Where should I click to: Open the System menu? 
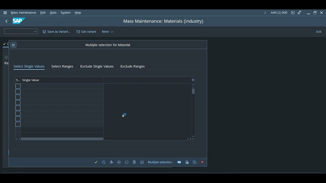pyautogui.click(x=65, y=13)
